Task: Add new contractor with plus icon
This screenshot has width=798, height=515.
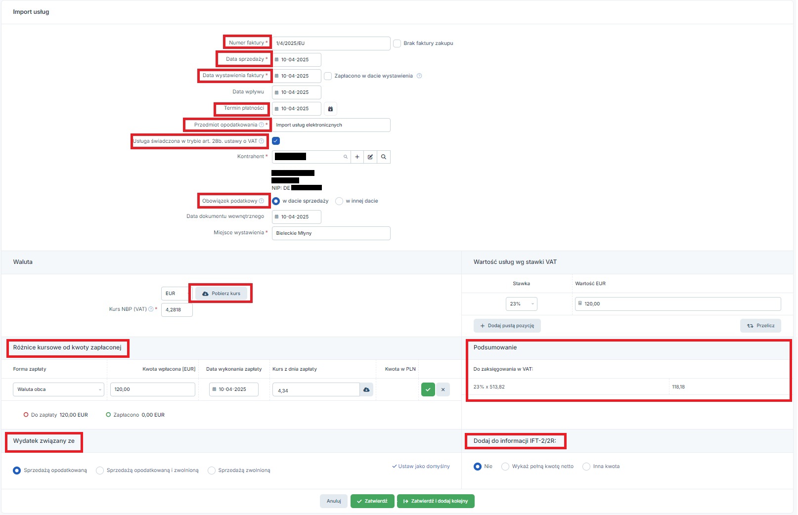Action: click(357, 157)
